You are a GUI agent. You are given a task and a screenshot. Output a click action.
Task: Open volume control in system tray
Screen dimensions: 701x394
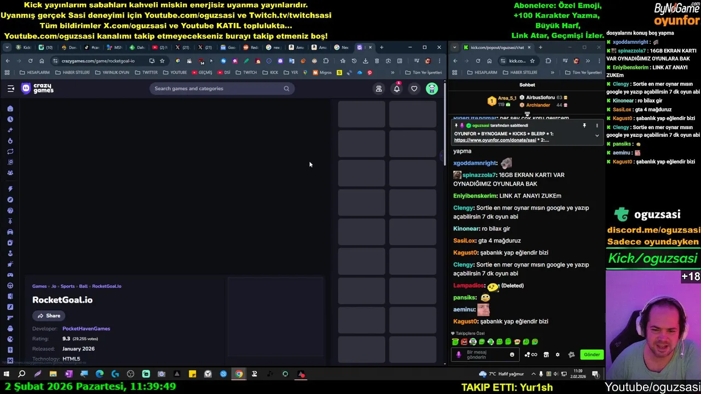click(556, 374)
